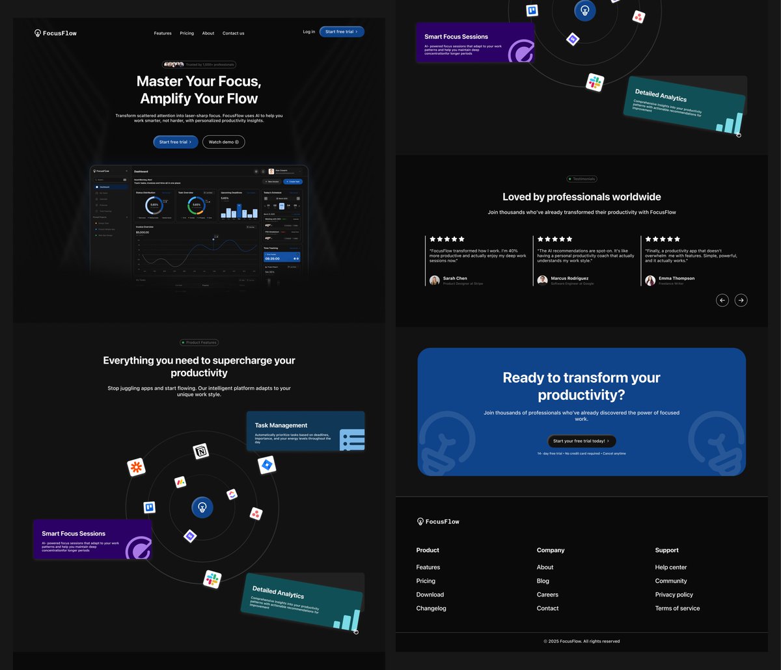Viewport: 781px width, 670px height.
Task: Open the Contact us nav item
Action: (x=234, y=33)
